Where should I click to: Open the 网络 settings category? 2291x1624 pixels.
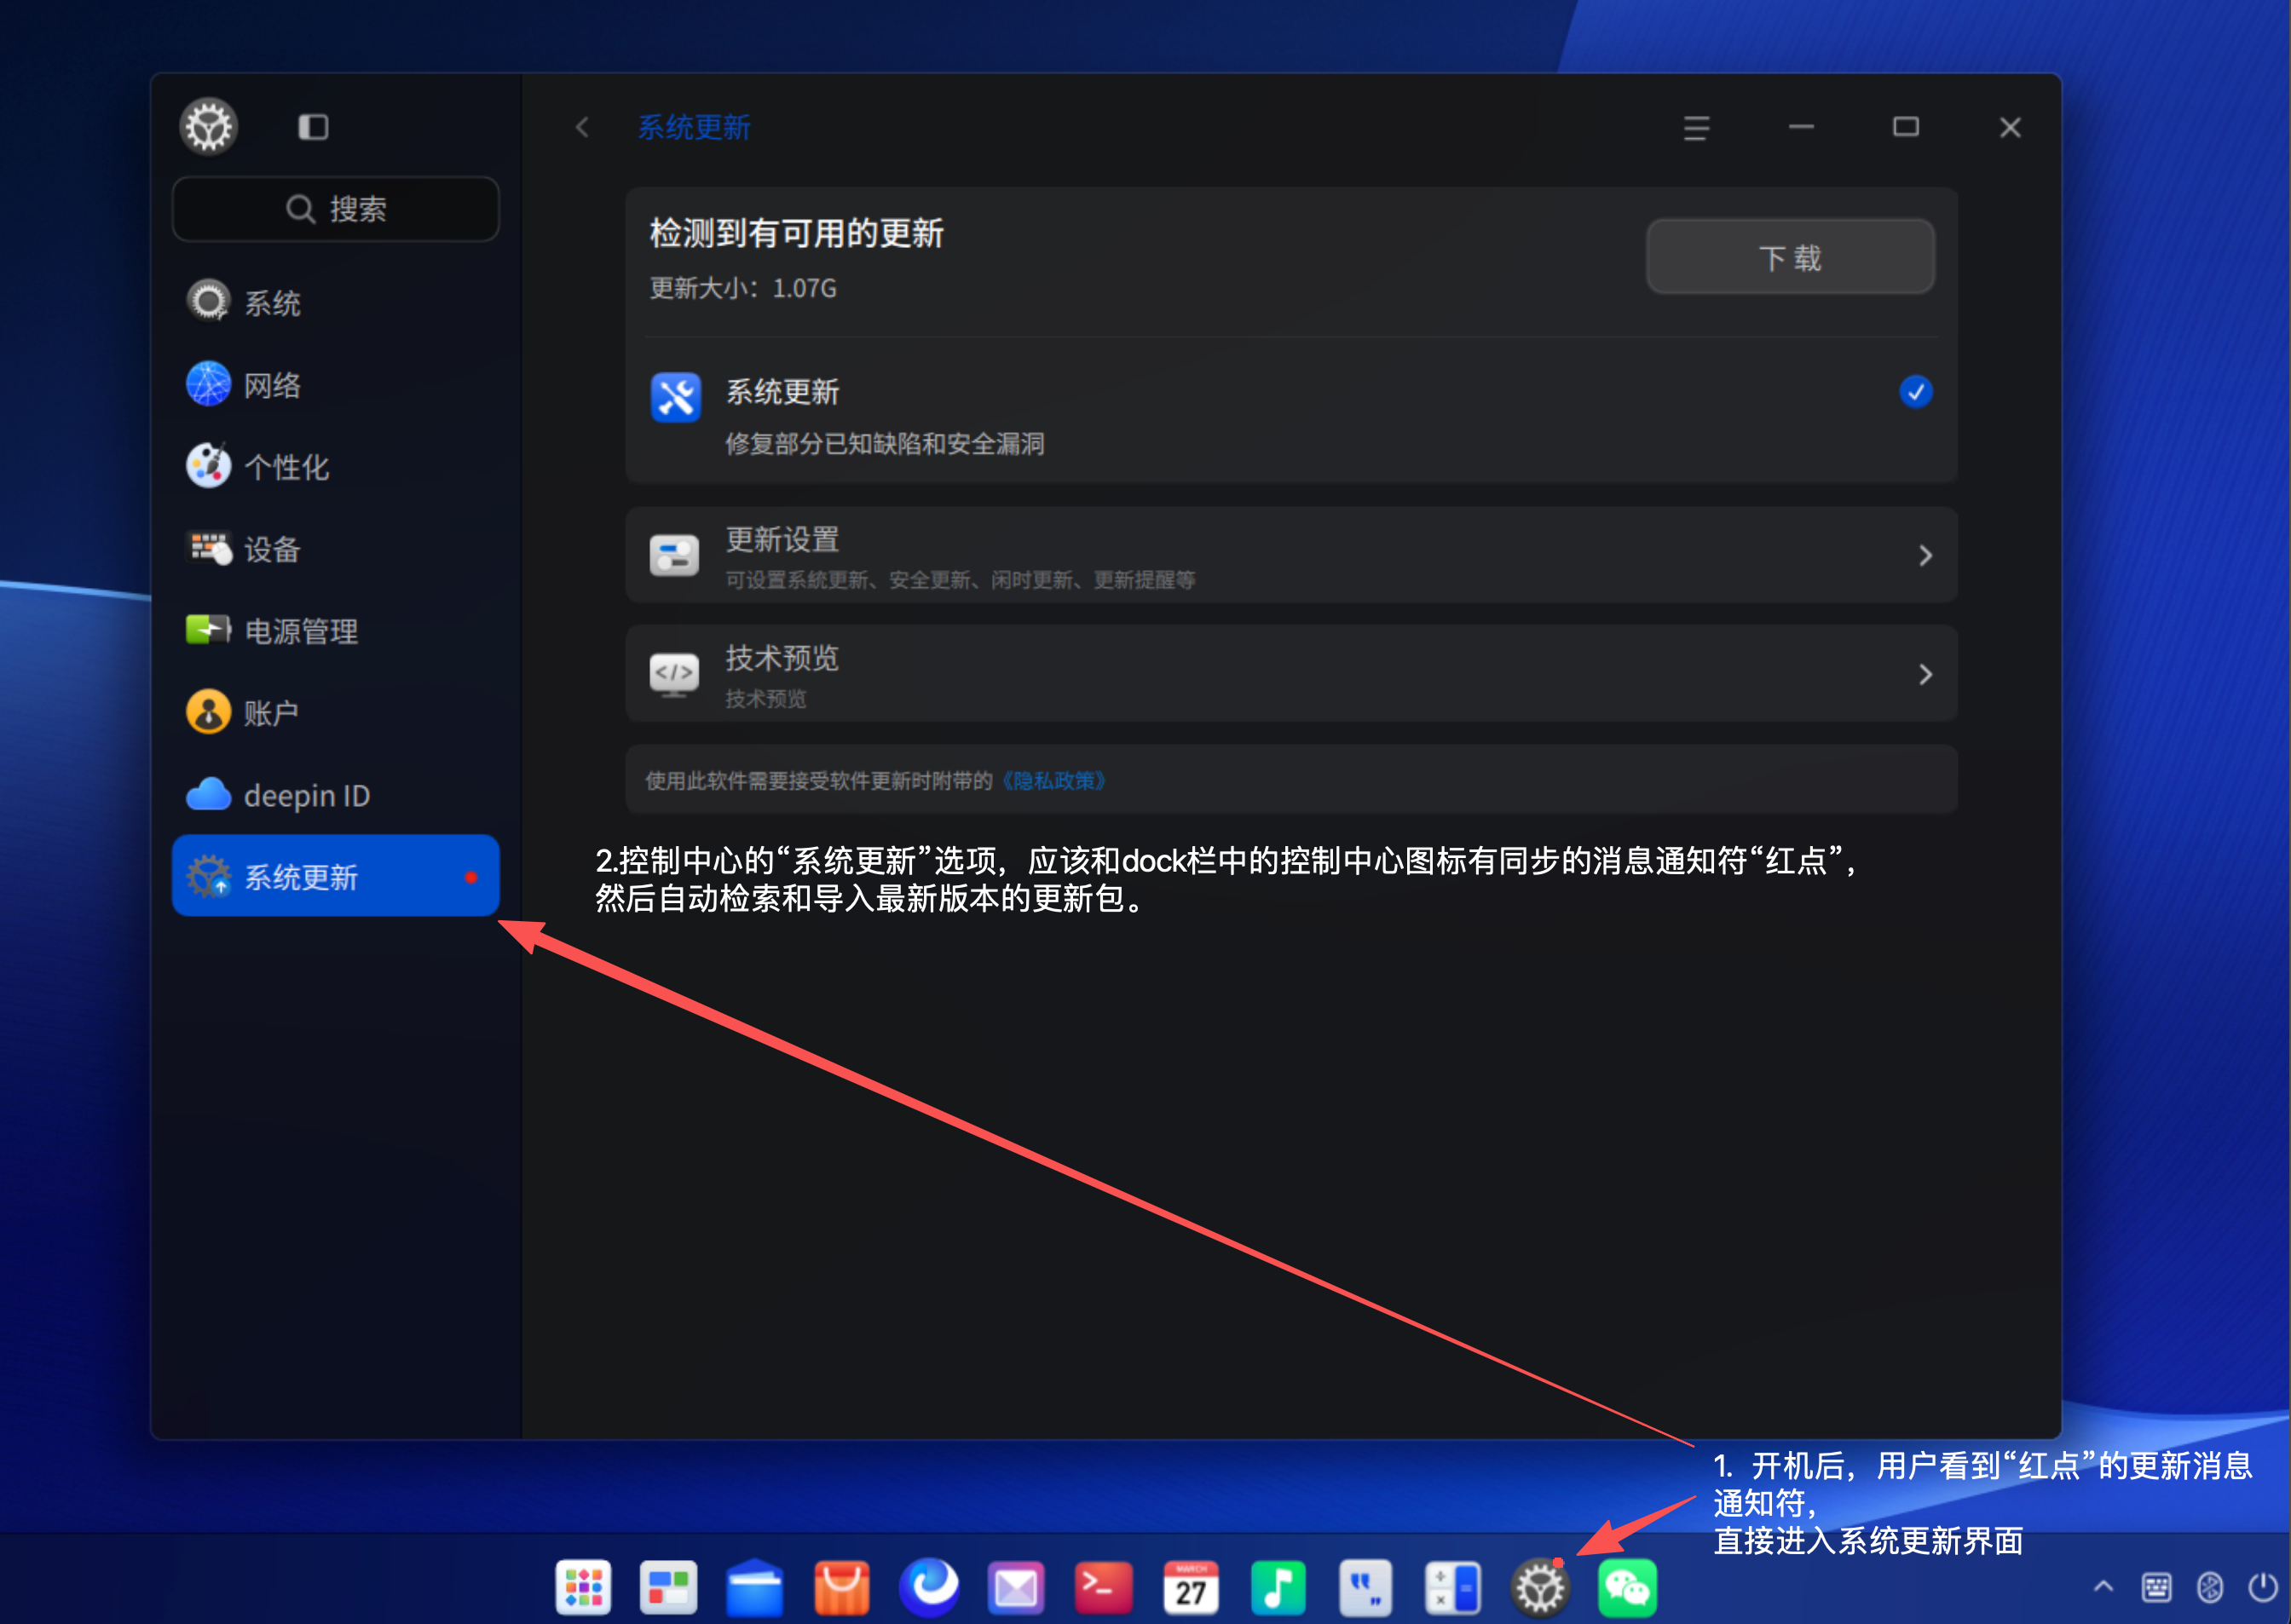click(x=335, y=385)
